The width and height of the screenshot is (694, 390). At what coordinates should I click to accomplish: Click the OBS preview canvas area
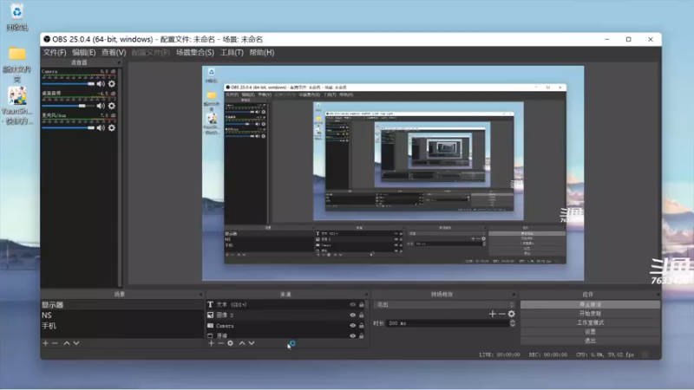[393, 173]
